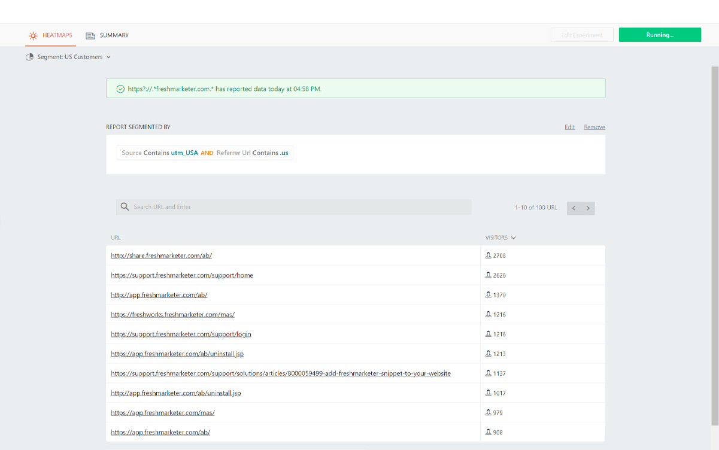Click the heatmaps sun icon
This screenshot has height=450, width=719.
(x=33, y=36)
